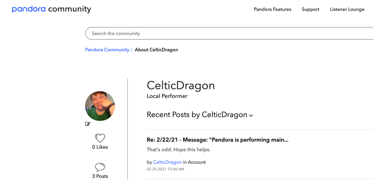Go to Pandora Community breadcrumb link
Viewport: 373px width, 180px height.
107,50
